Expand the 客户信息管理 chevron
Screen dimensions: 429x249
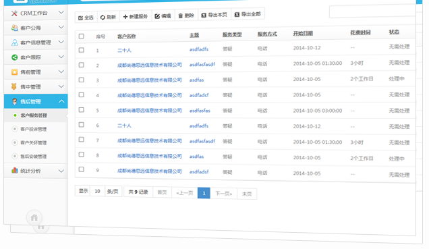[61, 42]
